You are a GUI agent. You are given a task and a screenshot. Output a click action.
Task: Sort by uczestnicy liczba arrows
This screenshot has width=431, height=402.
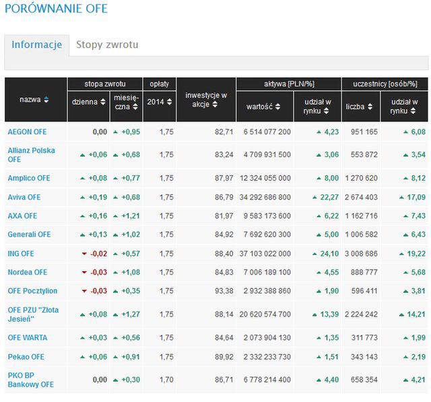(x=370, y=107)
